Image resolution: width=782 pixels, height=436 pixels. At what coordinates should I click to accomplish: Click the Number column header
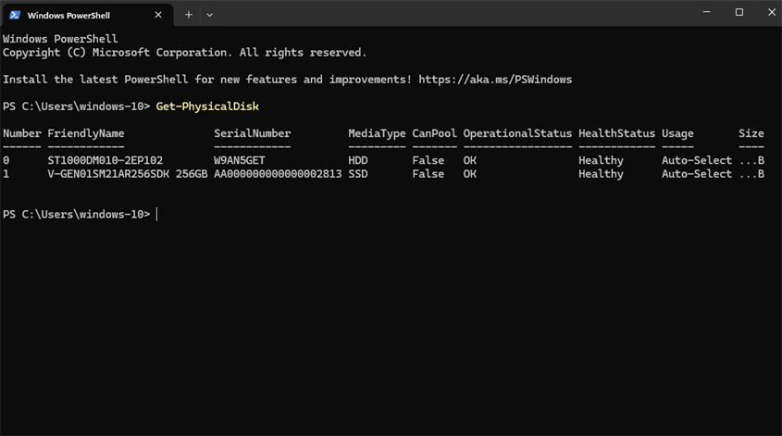point(22,133)
